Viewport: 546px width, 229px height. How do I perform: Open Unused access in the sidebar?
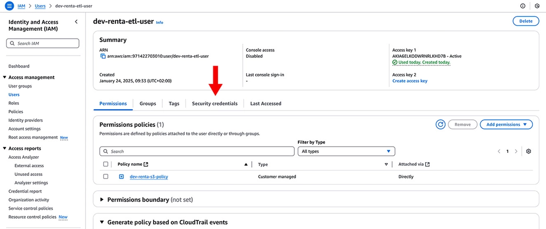click(x=28, y=174)
